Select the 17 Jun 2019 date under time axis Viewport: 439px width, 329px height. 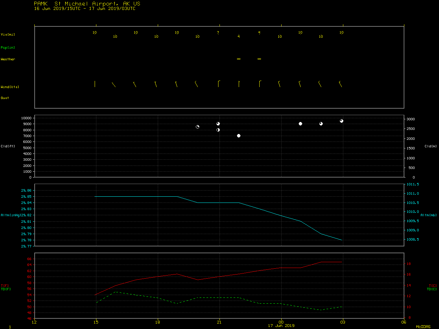point(281,326)
